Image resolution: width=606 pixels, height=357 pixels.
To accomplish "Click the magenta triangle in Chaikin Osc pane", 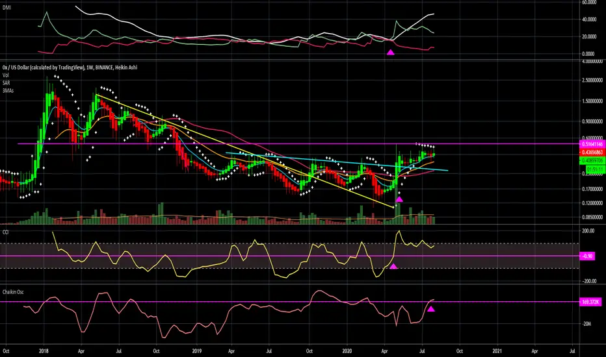I will (x=431, y=309).
